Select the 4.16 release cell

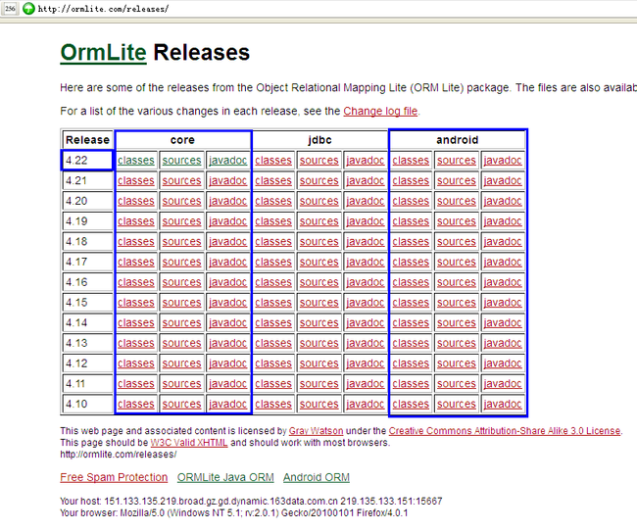[88, 282]
